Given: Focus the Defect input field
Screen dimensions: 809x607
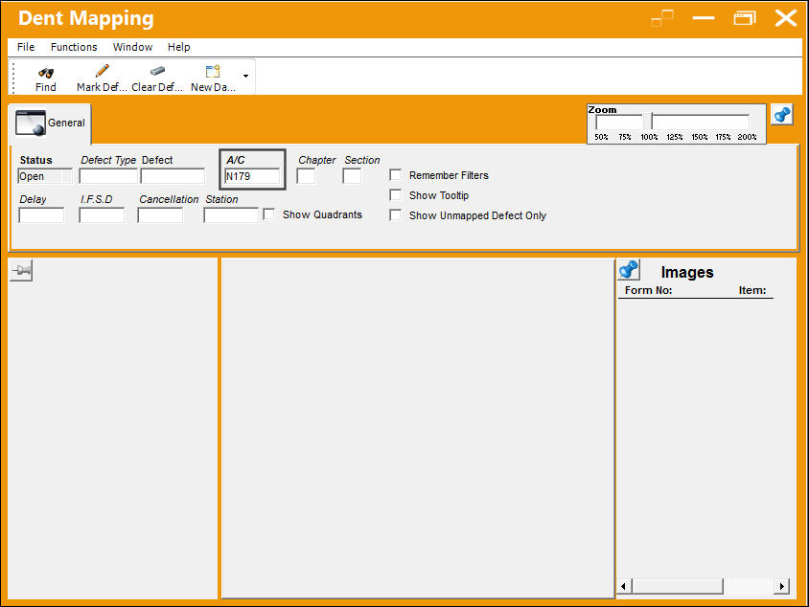Looking at the screenshot, I should [x=173, y=176].
